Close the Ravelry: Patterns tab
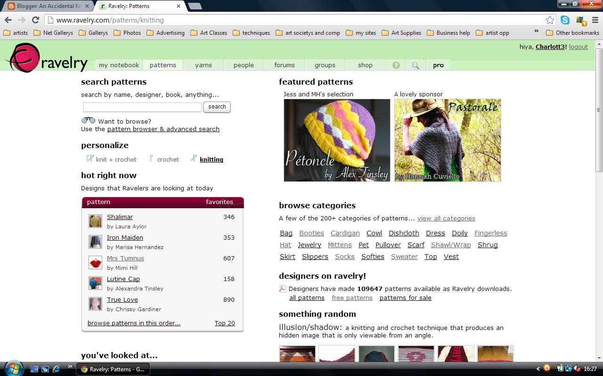Screen dimensions: 603x376 179,7
